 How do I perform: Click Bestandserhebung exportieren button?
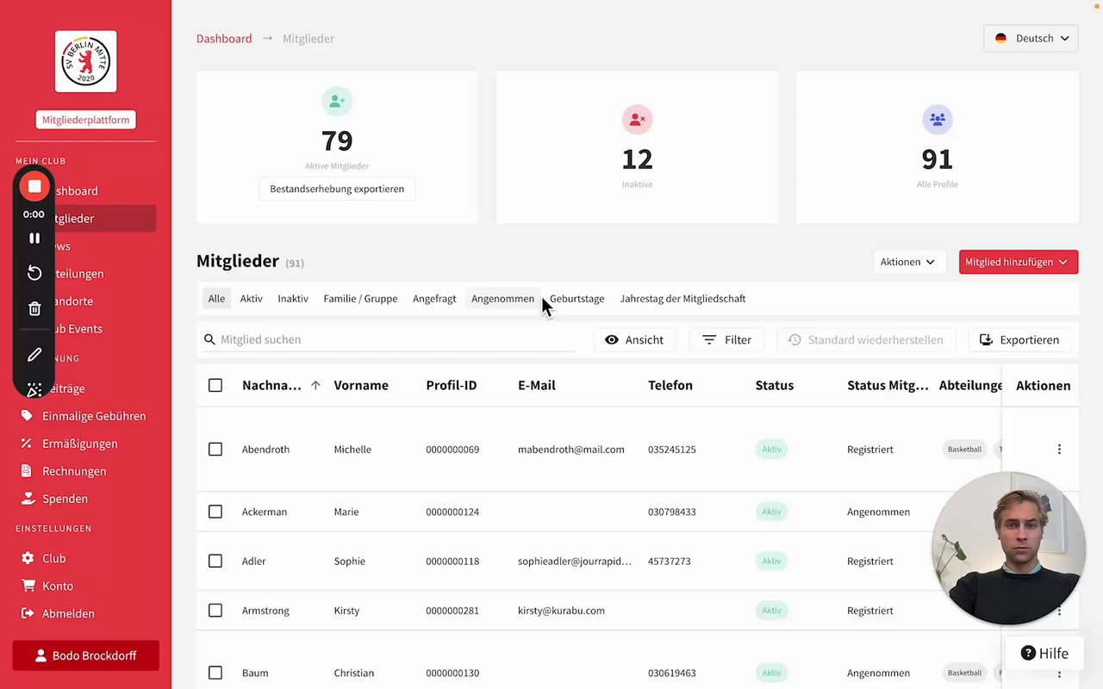click(x=337, y=189)
